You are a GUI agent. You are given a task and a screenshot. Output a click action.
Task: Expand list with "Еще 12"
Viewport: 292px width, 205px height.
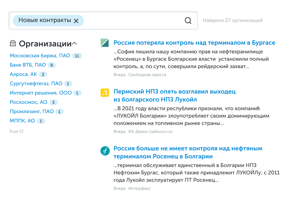tap(17, 131)
